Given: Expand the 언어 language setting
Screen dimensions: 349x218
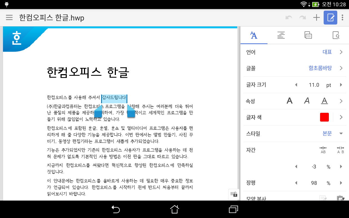Looking at the screenshot, I should (341, 52).
